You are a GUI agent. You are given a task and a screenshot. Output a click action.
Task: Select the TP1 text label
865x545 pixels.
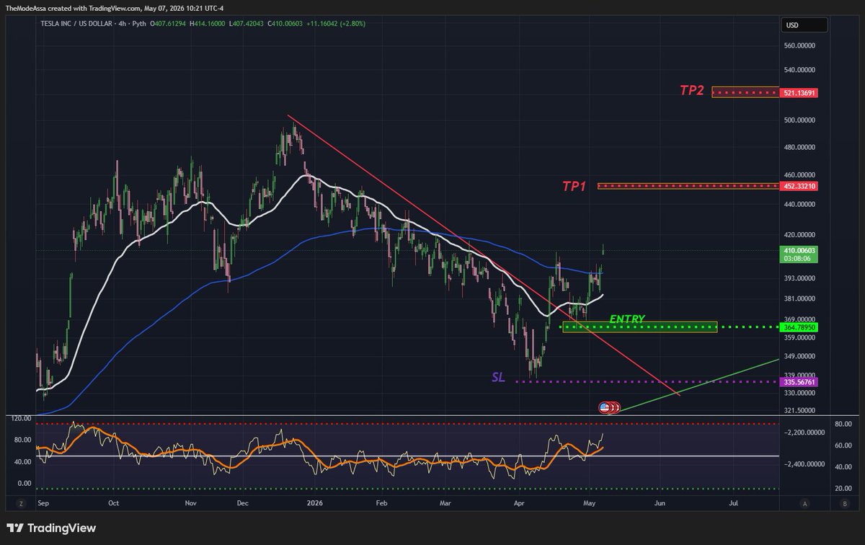click(575, 187)
